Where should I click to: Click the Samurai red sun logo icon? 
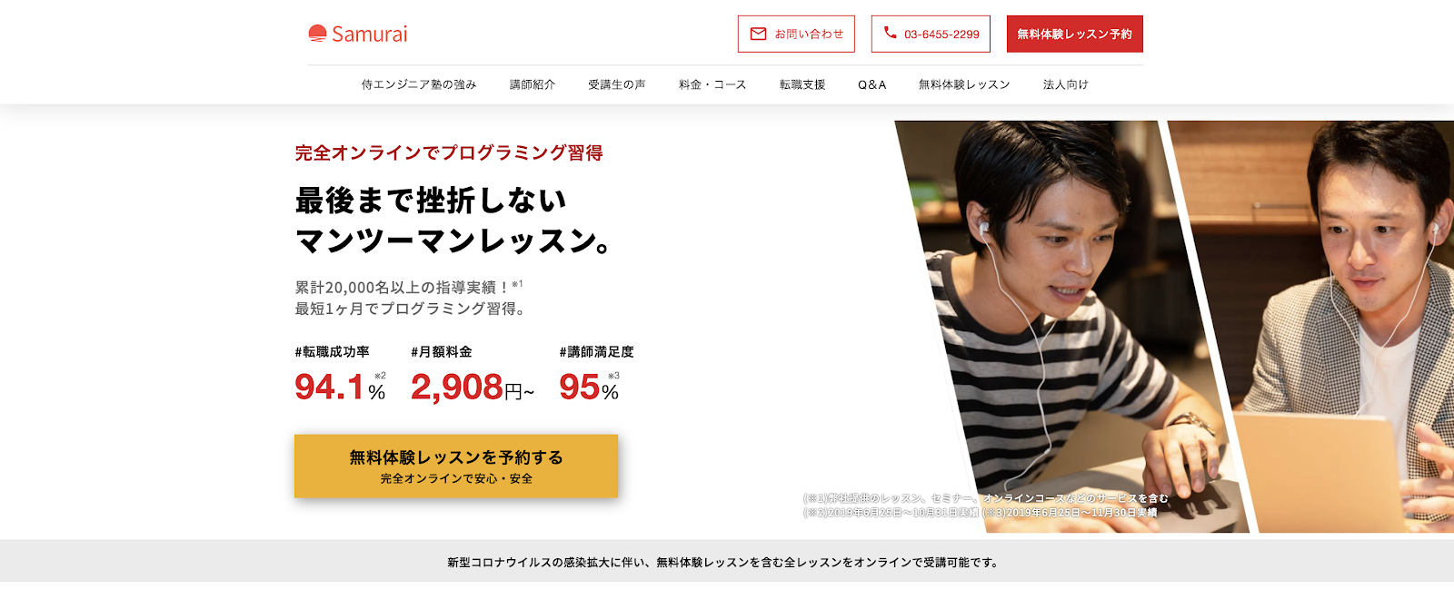[x=317, y=34]
